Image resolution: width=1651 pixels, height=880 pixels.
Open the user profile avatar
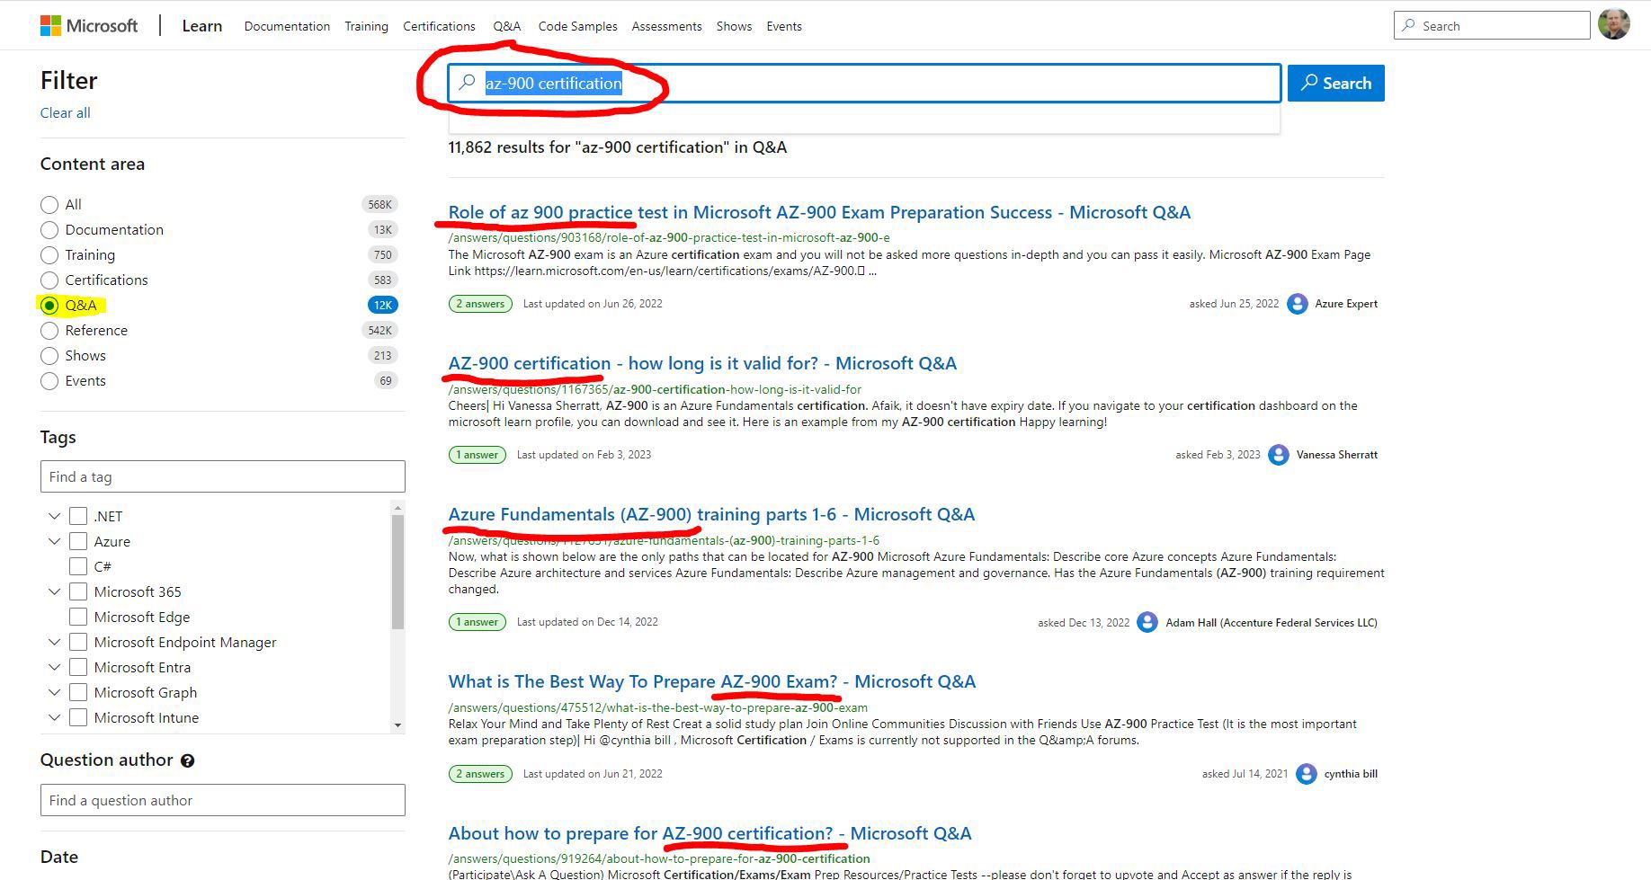coord(1613,24)
